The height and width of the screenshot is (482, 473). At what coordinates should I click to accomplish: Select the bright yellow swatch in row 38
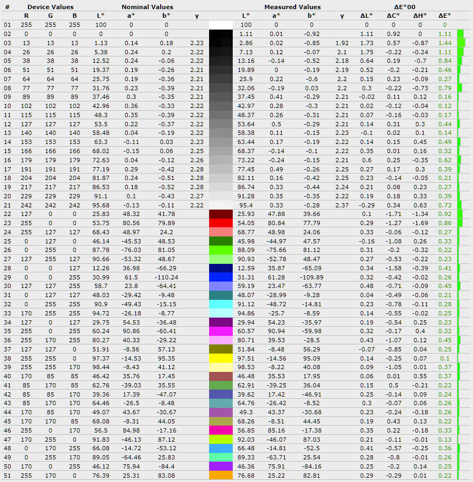coord(220,358)
